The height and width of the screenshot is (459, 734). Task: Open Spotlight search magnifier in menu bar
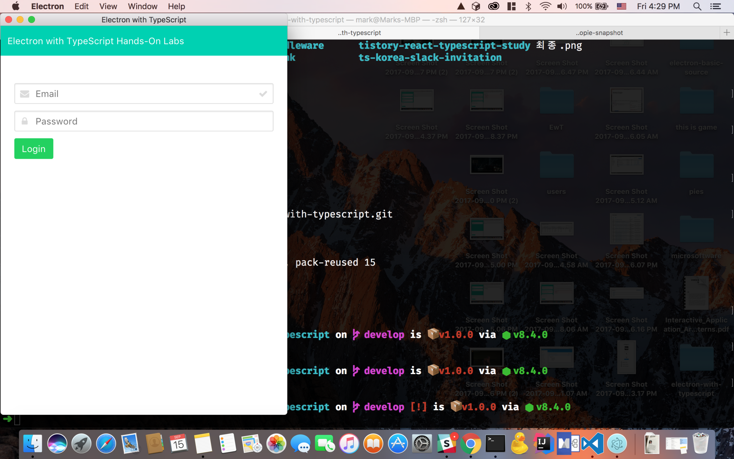(697, 6)
